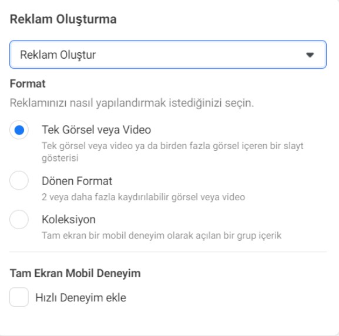Click the Tek Görsel veya Video label text
This screenshot has width=339, height=336.
[x=96, y=130]
